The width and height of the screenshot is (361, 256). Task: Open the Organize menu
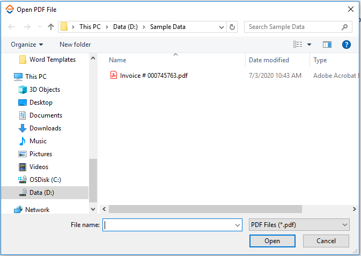pos(27,45)
